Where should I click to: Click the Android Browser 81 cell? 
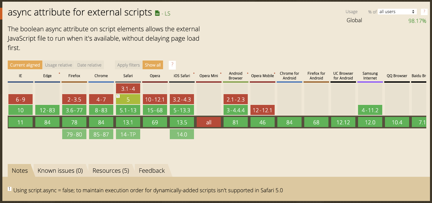point(236,122)
